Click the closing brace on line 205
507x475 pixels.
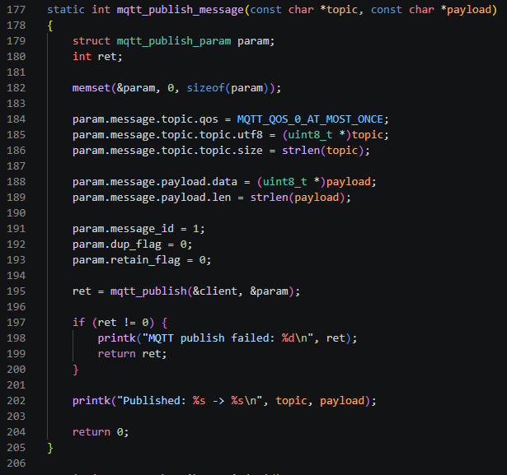point(50,448)
